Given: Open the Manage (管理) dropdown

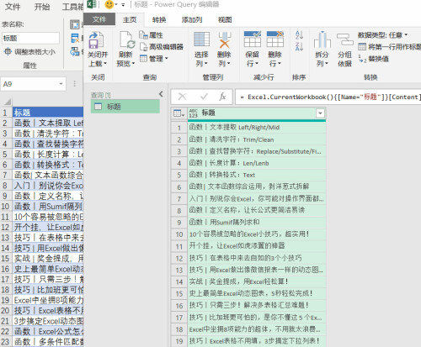Looking at the screenshot, I should [x=154, y=59].
